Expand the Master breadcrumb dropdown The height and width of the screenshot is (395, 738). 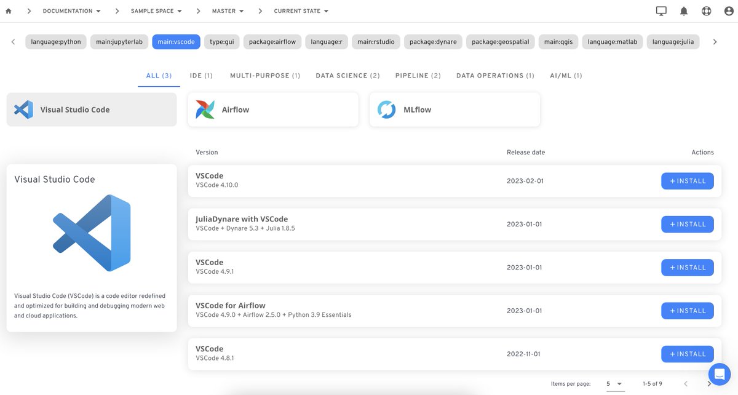pyautogui.click(x=228, y=11)
